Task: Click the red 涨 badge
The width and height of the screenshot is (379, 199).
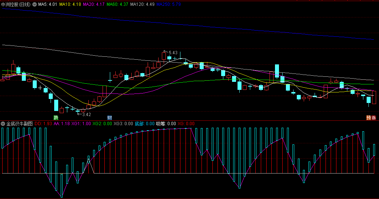Action: point(374,118)
